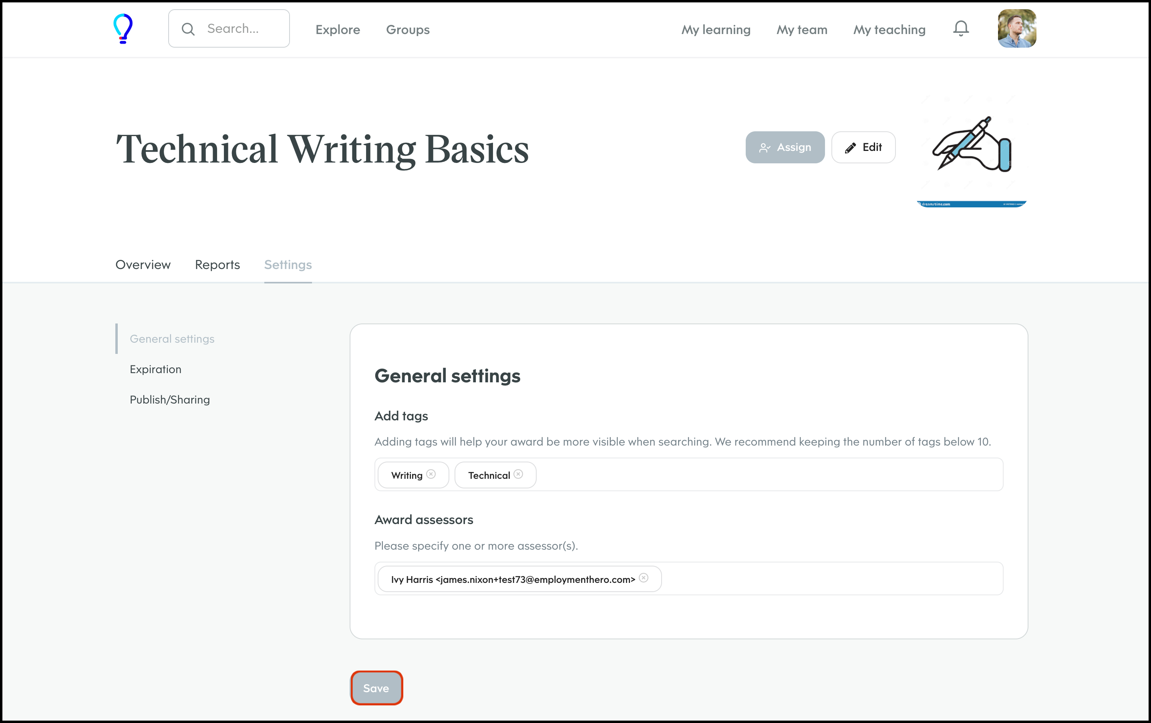Click the lightbulb logo home icon

coord(123,29)
